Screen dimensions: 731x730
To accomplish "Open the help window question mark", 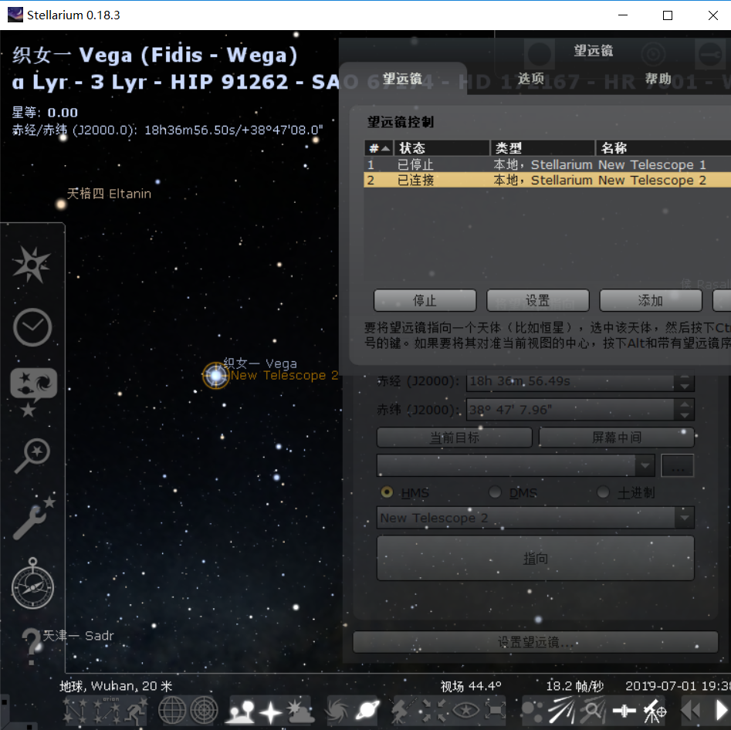I will [31, 646].
